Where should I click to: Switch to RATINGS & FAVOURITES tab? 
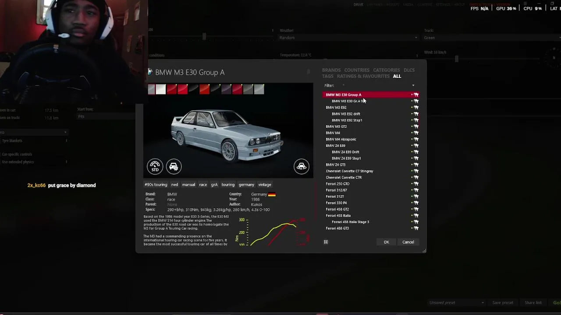pos(363,76)
